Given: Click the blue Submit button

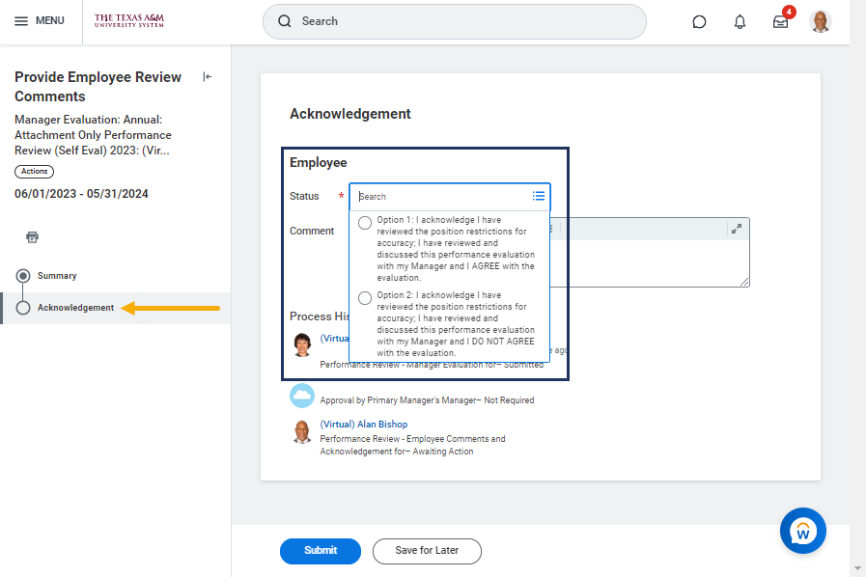Looking at the screenshot, I should 320,551.
